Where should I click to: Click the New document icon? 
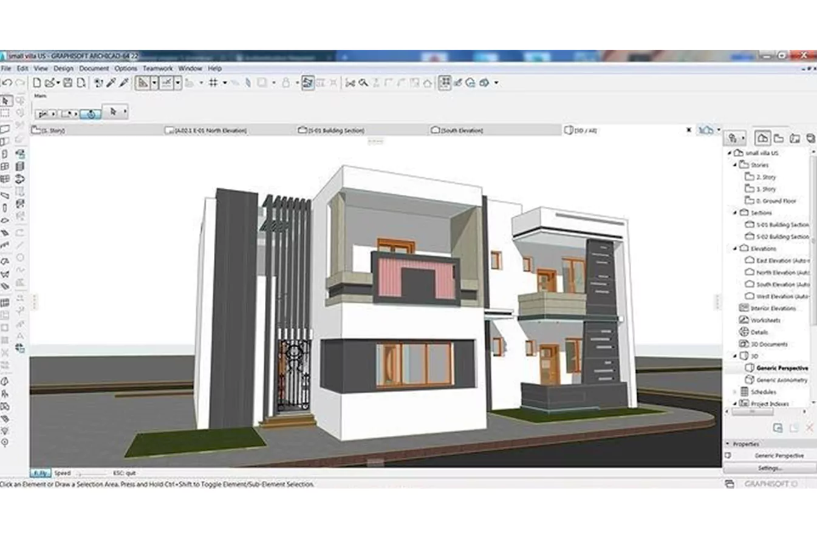pyautogui.click(x=37, y=83)
